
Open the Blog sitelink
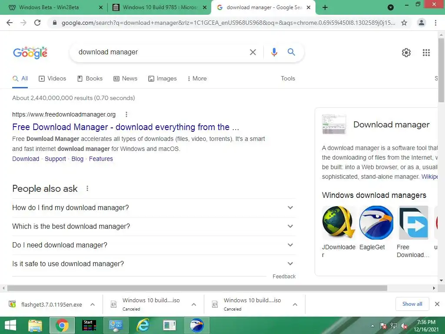coord(77,159)
